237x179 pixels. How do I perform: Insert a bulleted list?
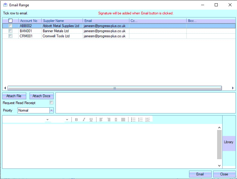tap(133, 120)
